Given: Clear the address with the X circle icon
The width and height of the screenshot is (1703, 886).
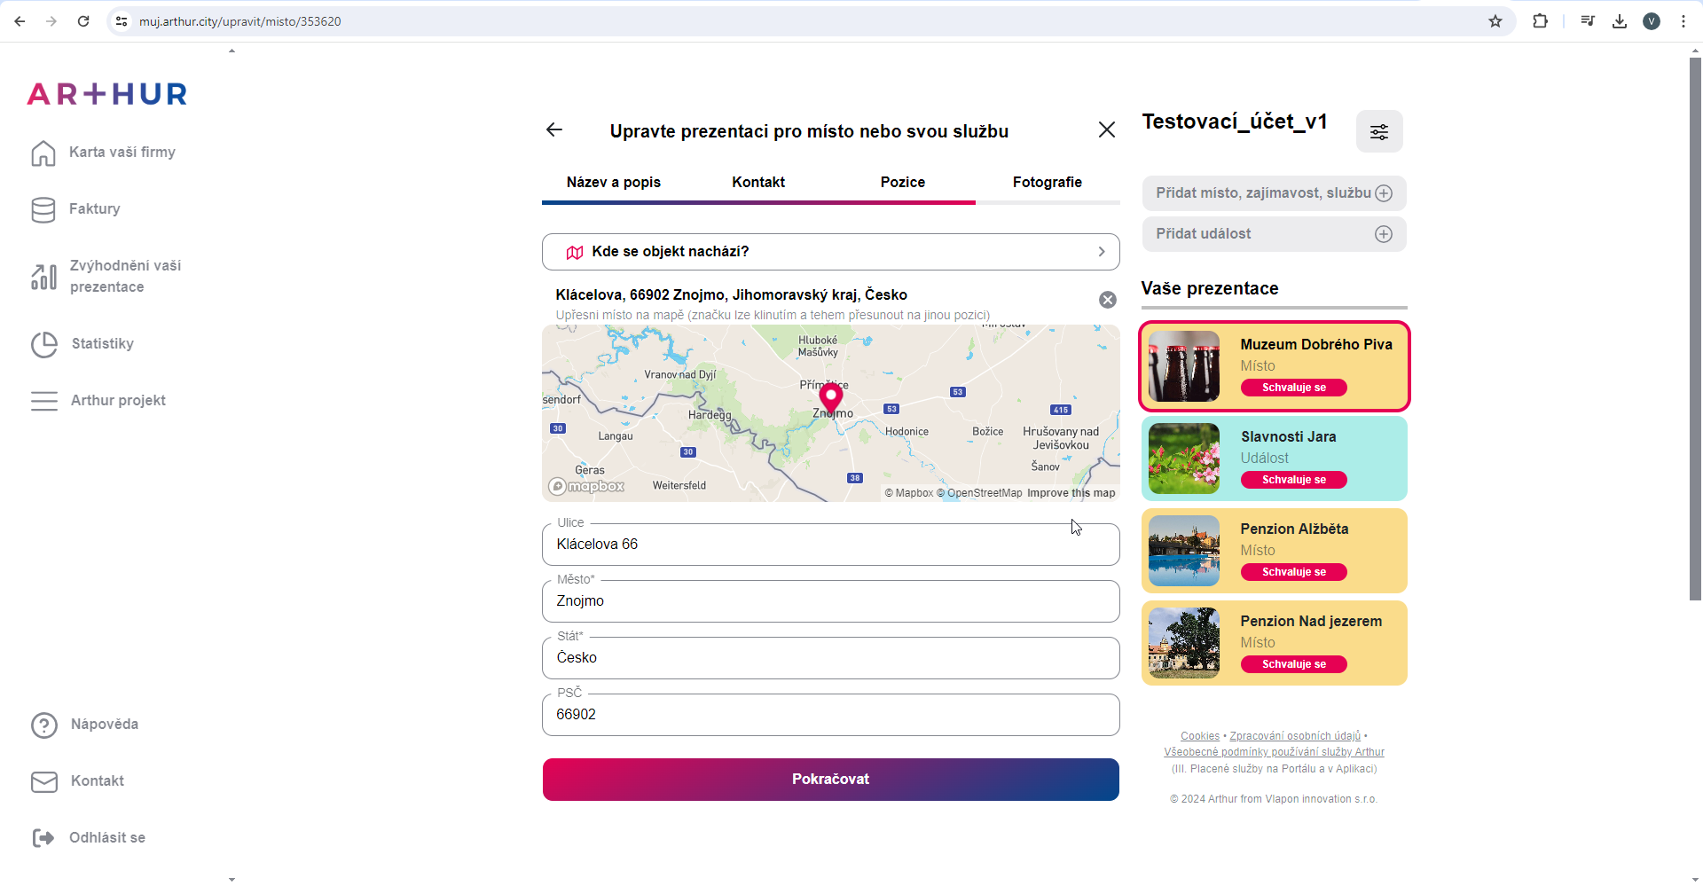Looking at the screenshot, I should point(1107,300).
